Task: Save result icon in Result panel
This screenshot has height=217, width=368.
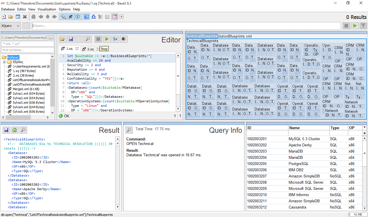Action: tap(6, 130)
